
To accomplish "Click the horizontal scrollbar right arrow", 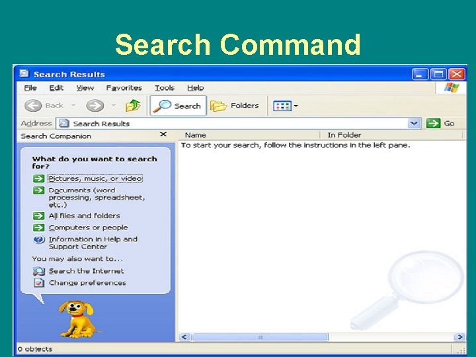I will click(x=459, y=337).
